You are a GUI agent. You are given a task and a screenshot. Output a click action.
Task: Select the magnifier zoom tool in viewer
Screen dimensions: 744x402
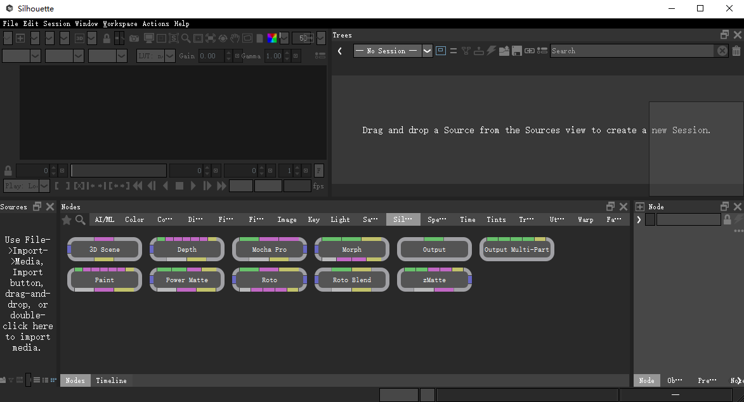(186, 39)
